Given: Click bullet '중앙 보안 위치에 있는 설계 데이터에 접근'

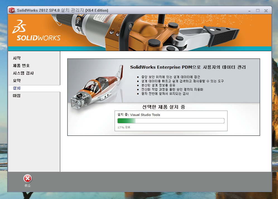Looking at the screenshot, I should 171,77.
